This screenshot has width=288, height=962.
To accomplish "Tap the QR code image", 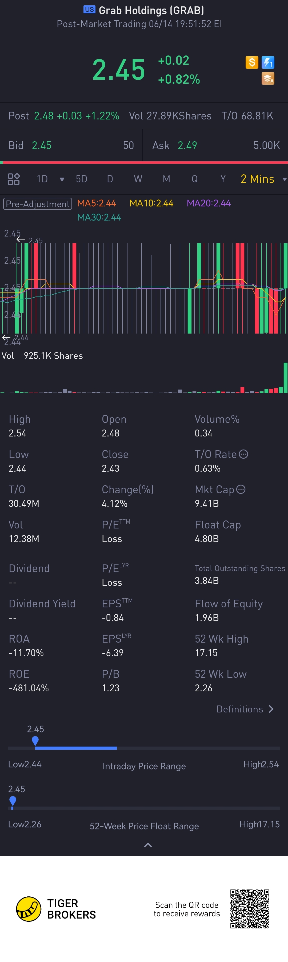I will click(250, 909).
